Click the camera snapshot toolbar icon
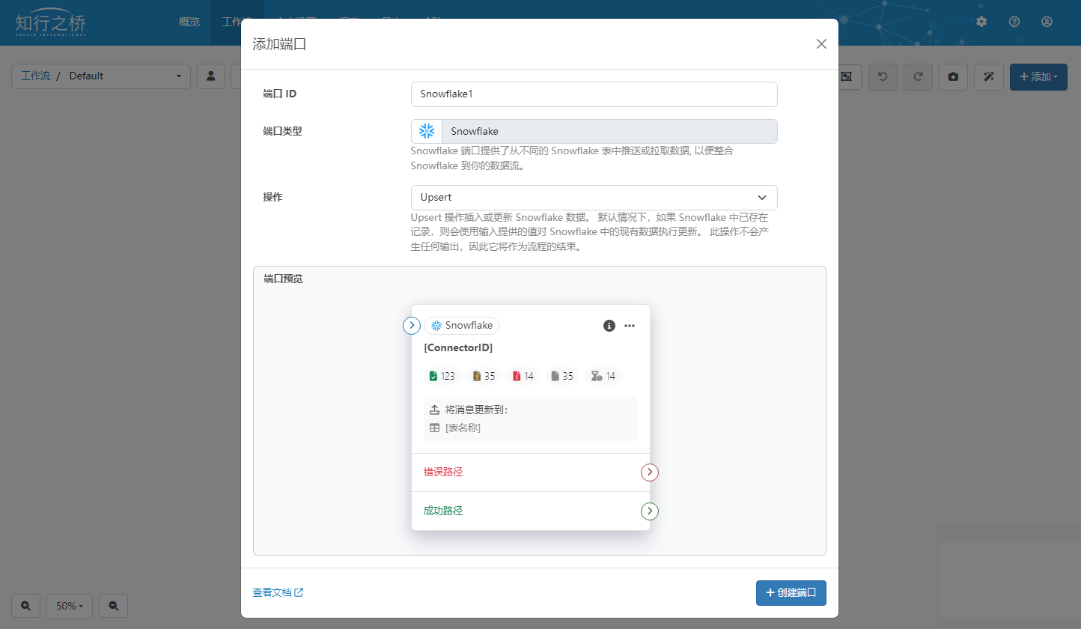Image resolution: width=1081 pixels, height=629 pixels. 953,76
